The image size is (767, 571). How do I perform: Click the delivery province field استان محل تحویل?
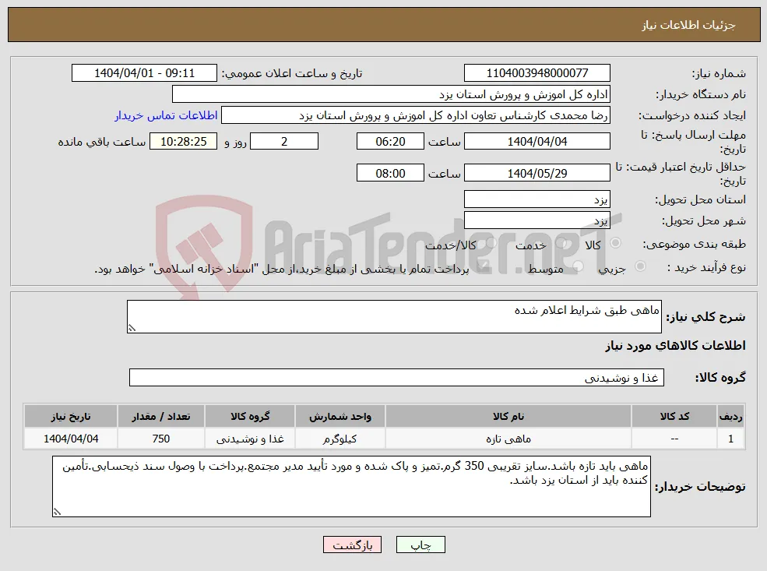[537, 199]
